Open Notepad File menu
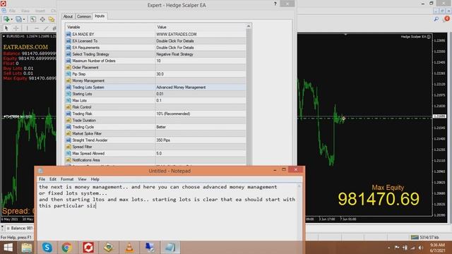This screenshot has width=452, height=254. click(42, 179)
